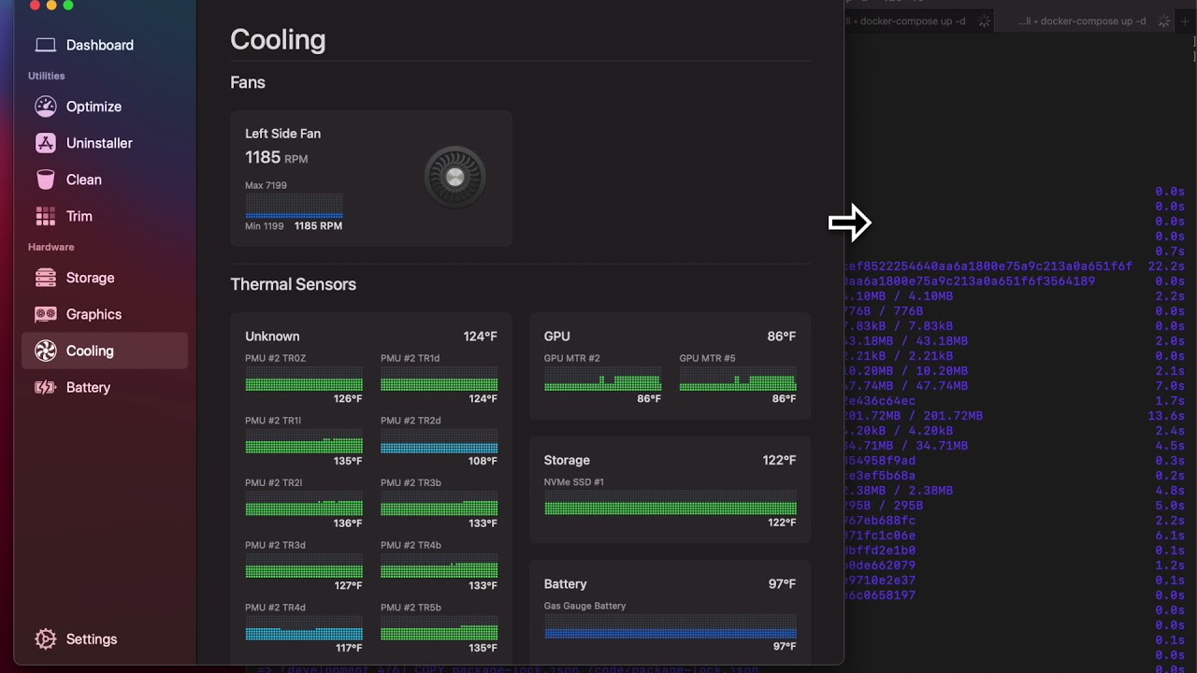Screen dimensions: 1197x673
Task: Click the Fans section heading
Action: click(x=248, y=82)
